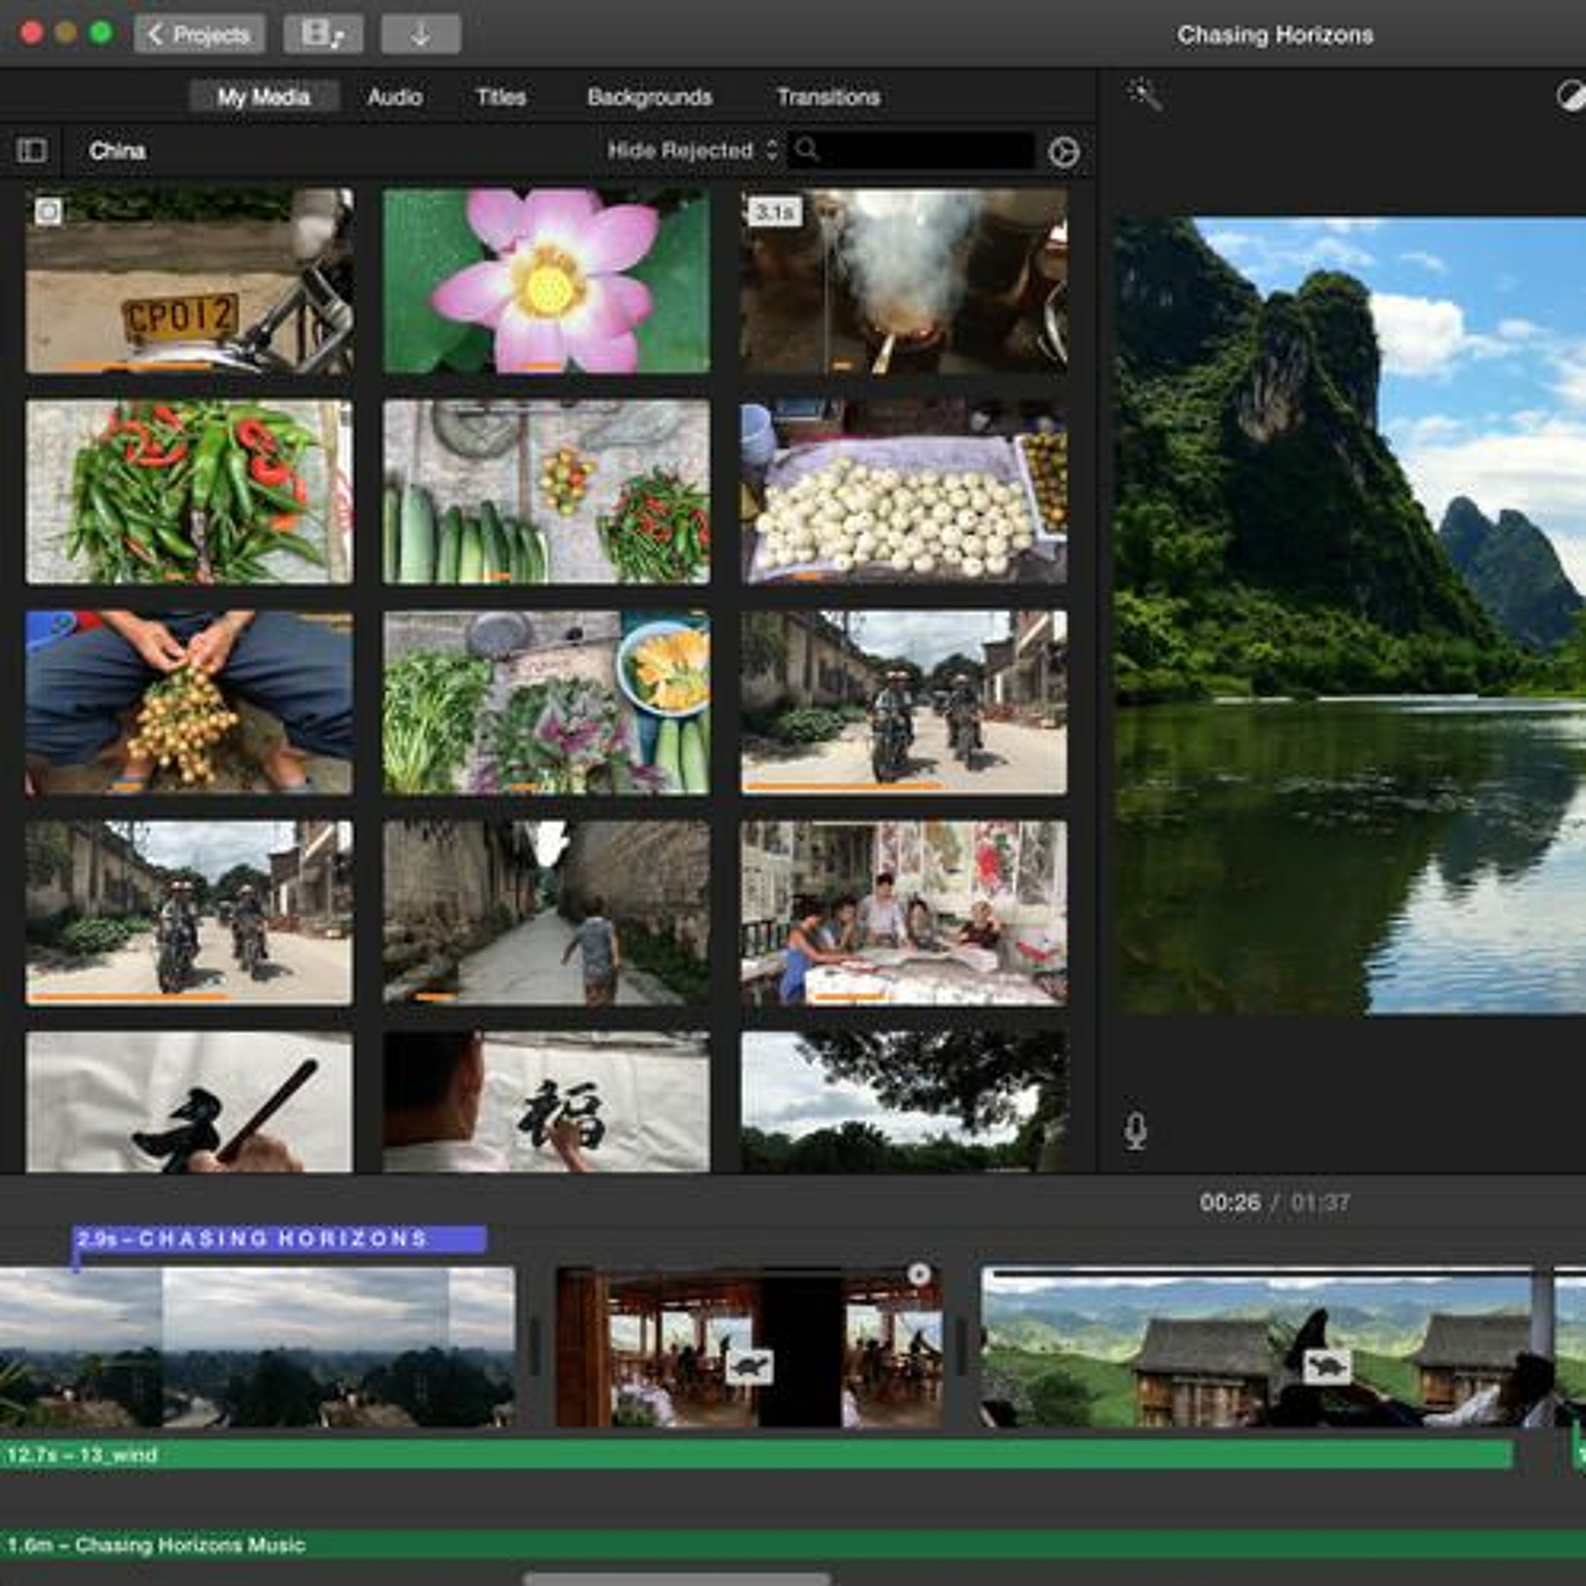Select the Titles tab
This screenshot has height=1586, width=1586.
click(501, 98)
